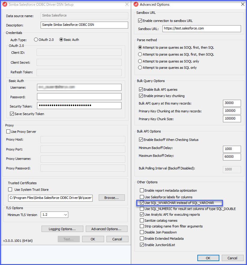The height and width of the screenshot is (265, 247).
Task: Choose parse queries as SOQL only
Action: 140,61
